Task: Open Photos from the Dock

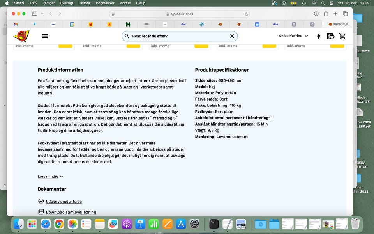Action: coord(72,224)
